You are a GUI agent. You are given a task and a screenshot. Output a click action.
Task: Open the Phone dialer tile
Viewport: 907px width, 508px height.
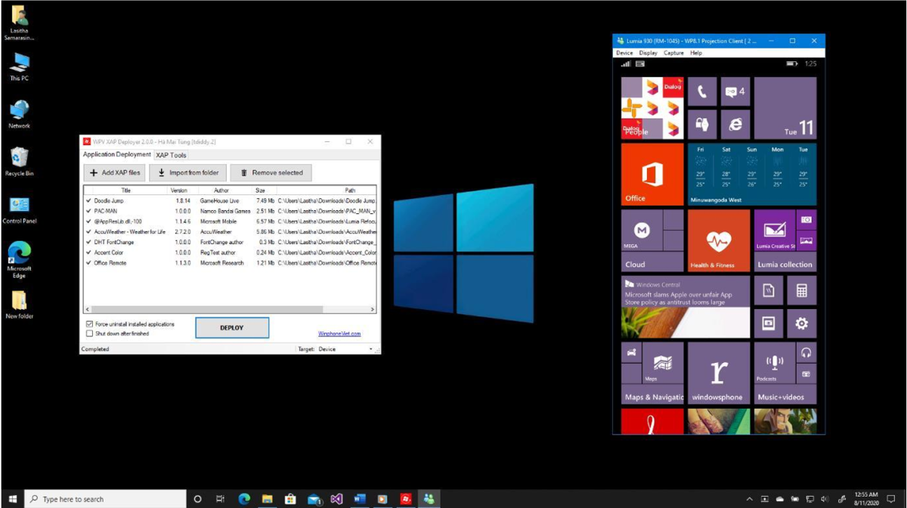pos(701,91)
